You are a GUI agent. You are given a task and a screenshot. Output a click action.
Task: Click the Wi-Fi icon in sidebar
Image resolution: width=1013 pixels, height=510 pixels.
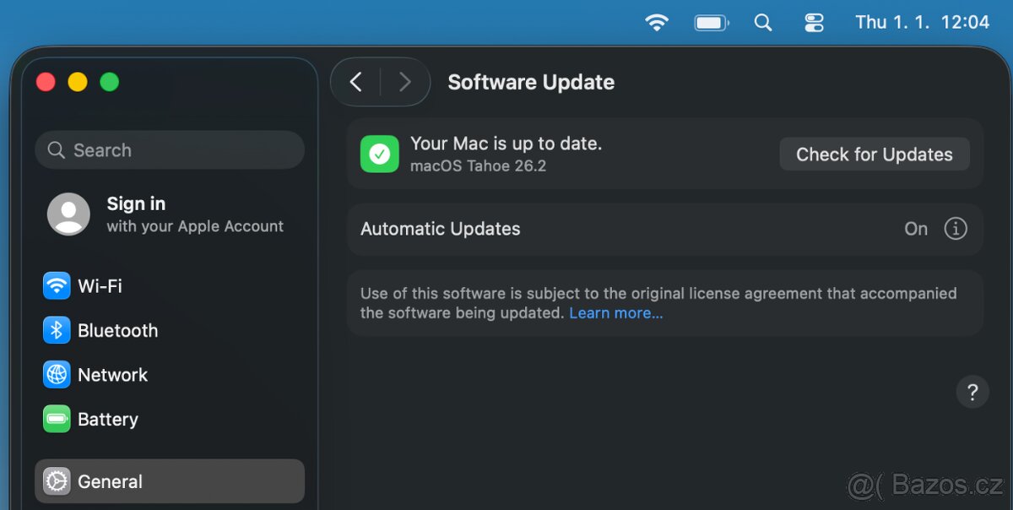(x=57, y=286)
